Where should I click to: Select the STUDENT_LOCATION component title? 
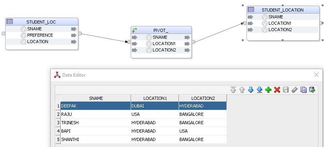click(282, 10)
